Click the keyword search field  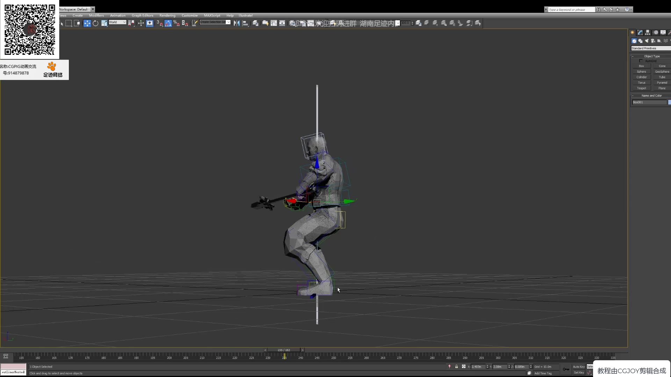tap(571, 10)
